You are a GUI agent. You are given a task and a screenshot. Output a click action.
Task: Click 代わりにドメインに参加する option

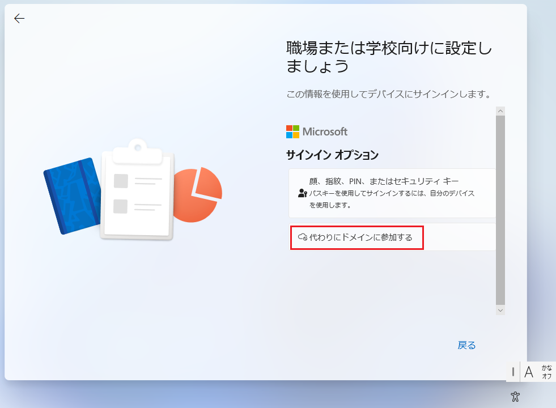(x=392, y=237)
